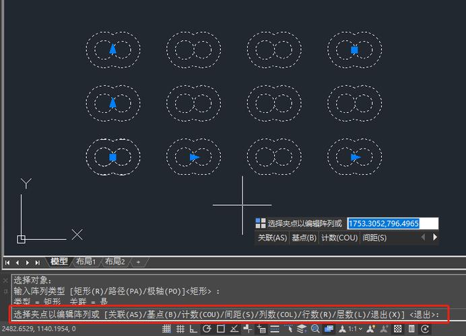Toggle object snap square icon
Viewport: 466px width, 336px height.
coord(221,329)
